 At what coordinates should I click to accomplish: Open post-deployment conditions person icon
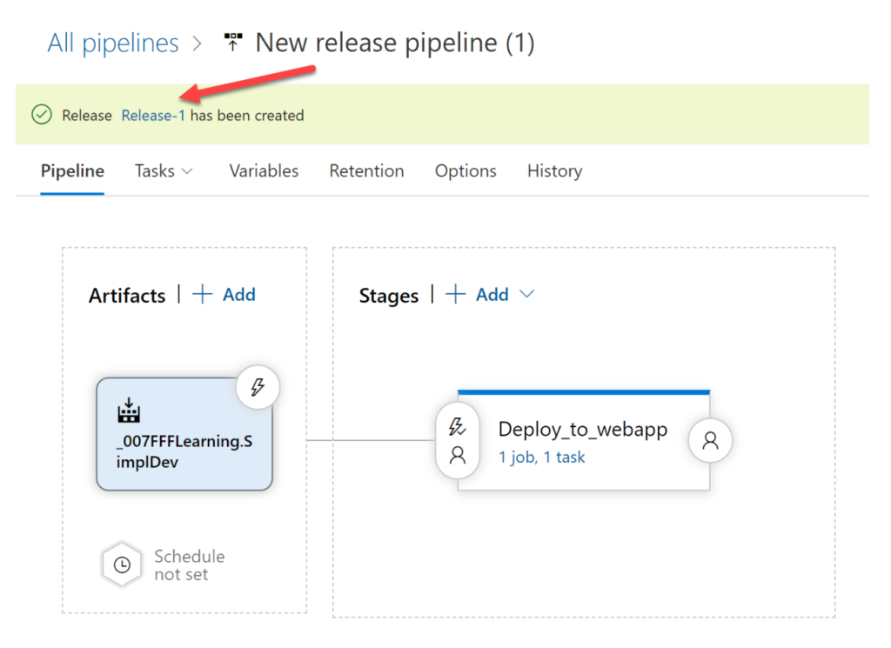[x=710, y=440]
